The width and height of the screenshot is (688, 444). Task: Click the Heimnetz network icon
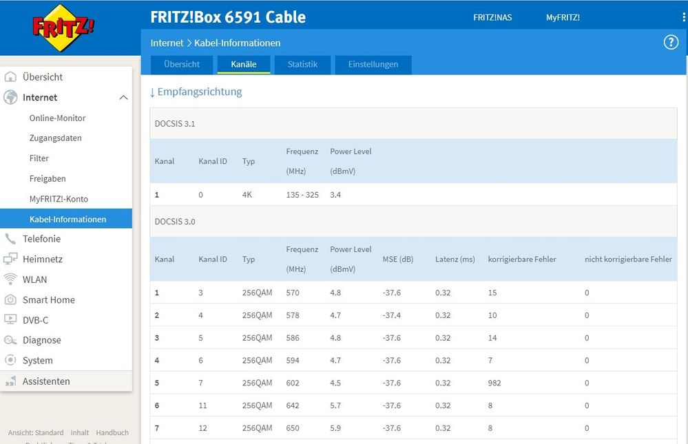tap(10, 259)
